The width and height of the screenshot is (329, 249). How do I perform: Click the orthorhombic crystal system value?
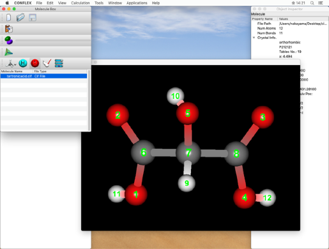(289, 42)
